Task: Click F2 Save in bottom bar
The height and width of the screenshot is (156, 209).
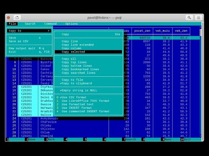Action: [x=30, y=140]
